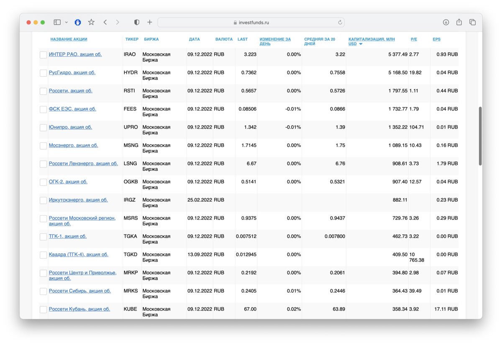This screenshot has width=502, height=345.
Task: Open Россети Московский регион link
Action: point(82,221)
